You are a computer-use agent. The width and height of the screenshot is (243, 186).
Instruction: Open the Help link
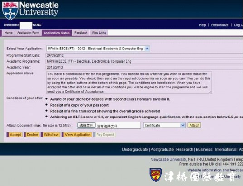(x=202, y=25)
